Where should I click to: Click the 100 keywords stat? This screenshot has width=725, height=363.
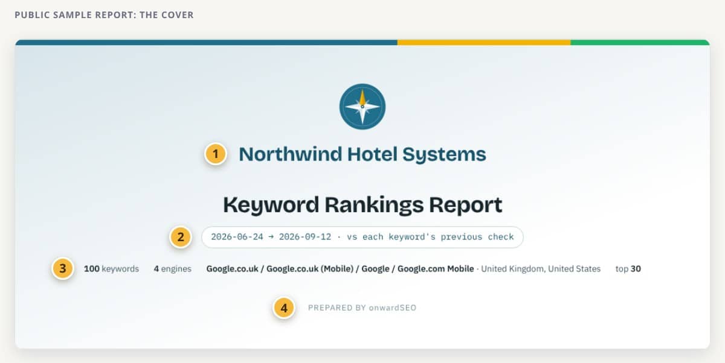click(111, 269)
